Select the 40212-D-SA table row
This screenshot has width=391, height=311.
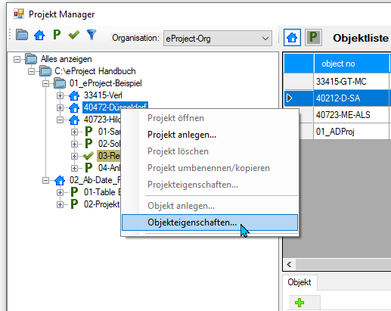(x=337, y=98)
